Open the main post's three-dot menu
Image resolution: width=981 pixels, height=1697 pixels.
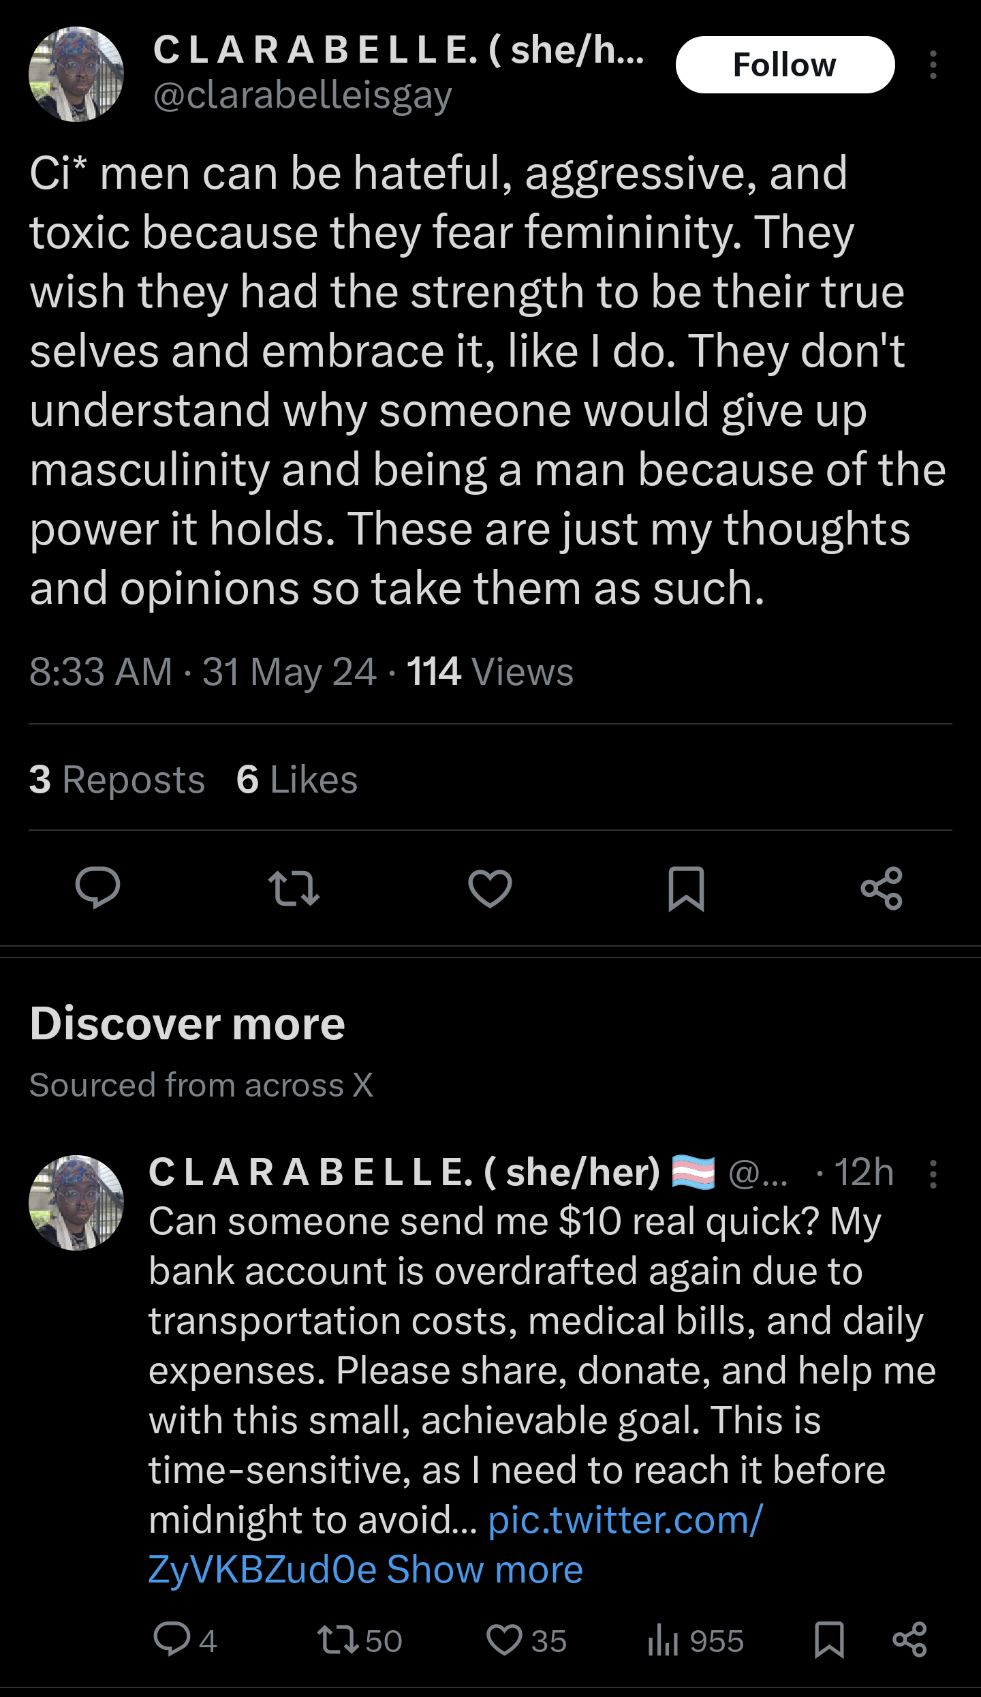(933, 65)
